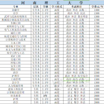
Task: Select the 会计学 cell
Action: pos(16,82)
